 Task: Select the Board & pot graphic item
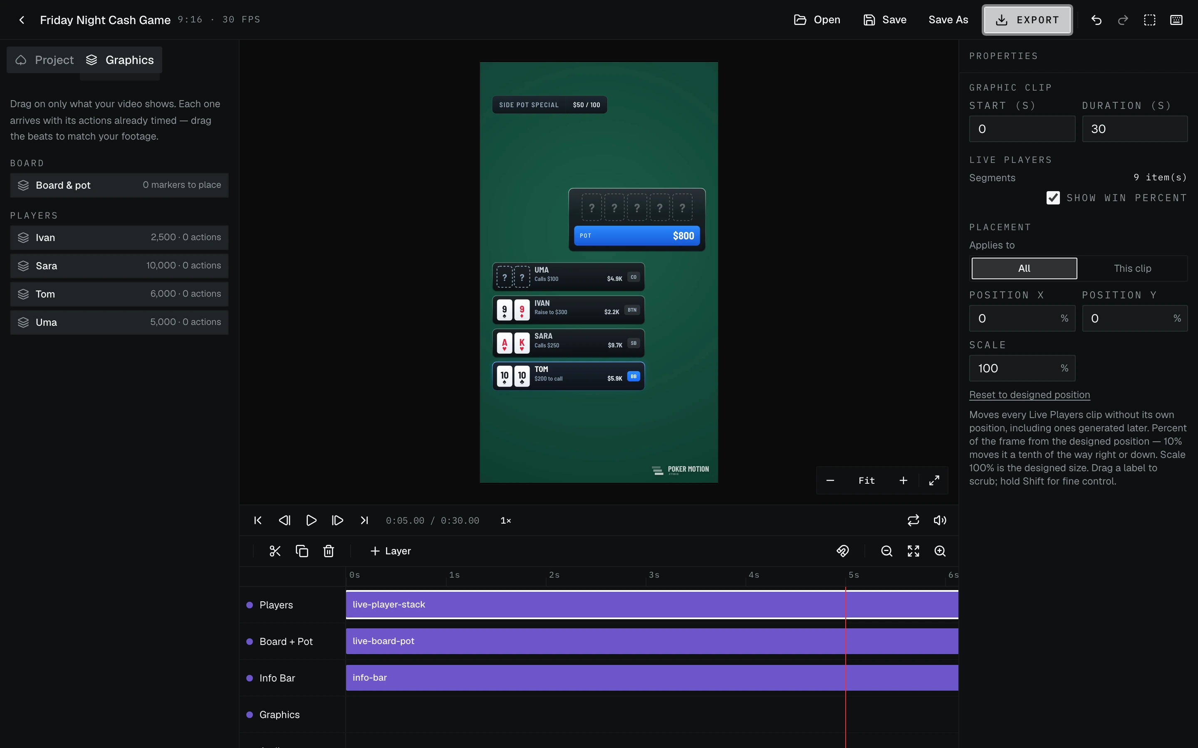pos(119,185)
